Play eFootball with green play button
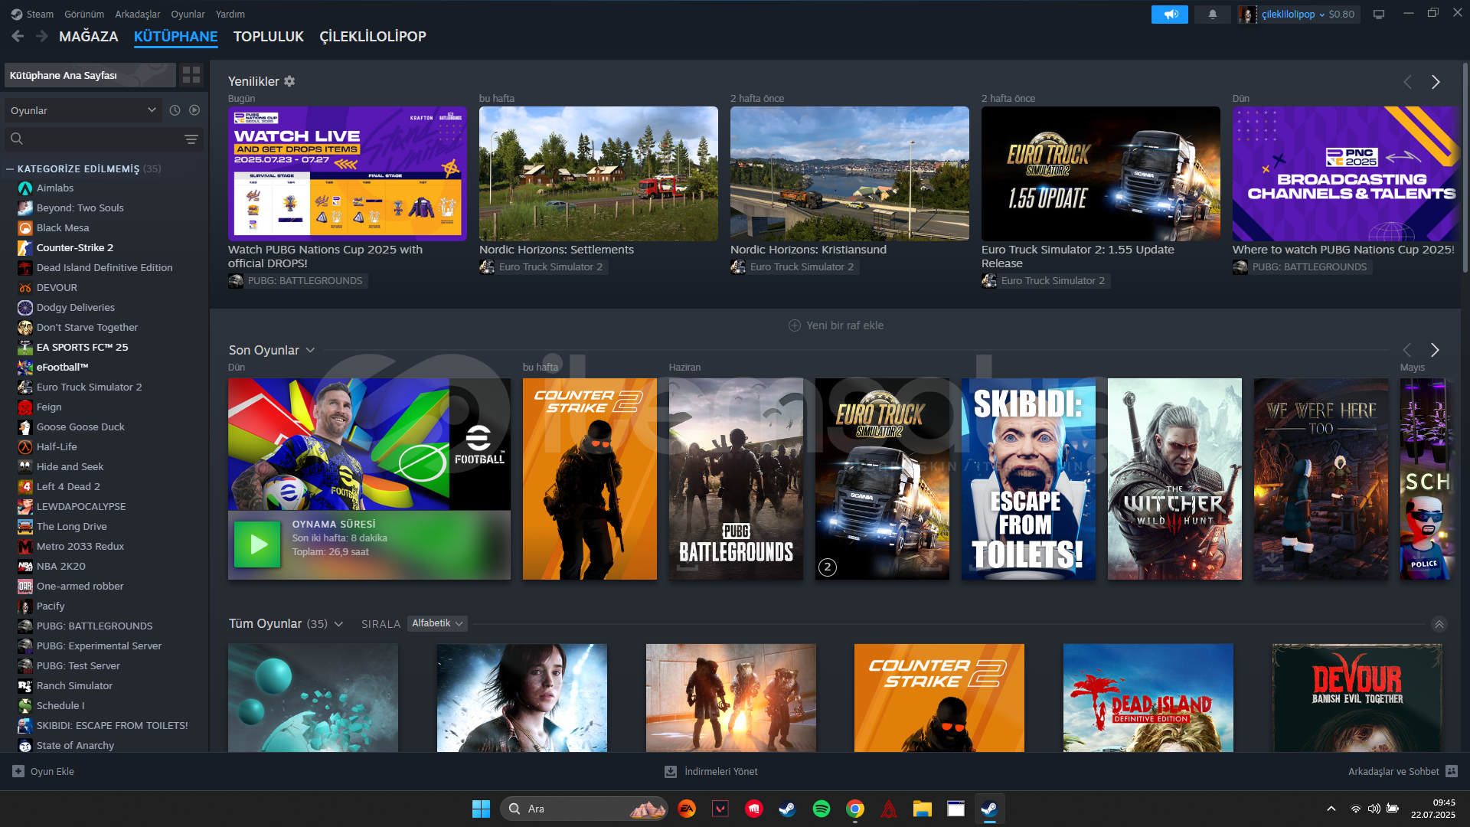 tap(257, 544)
